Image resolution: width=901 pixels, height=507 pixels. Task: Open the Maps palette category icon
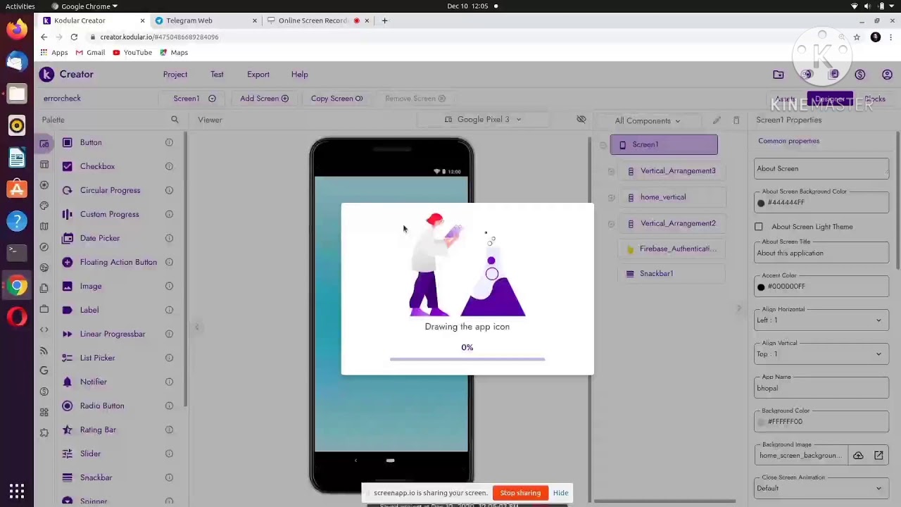[x=44, y=226]
